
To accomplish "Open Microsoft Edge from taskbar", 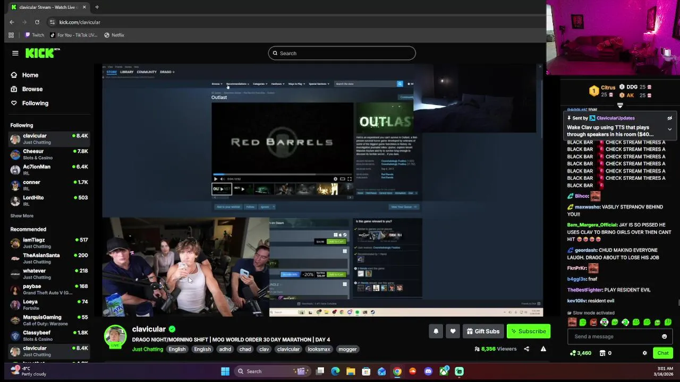I will [335, 371].
